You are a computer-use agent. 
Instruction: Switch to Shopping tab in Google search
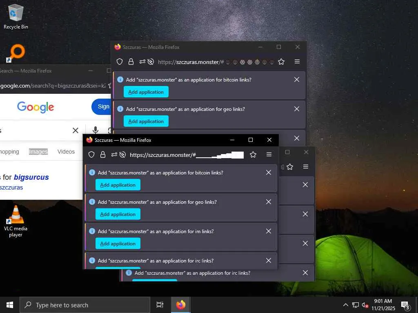[9, 152]
